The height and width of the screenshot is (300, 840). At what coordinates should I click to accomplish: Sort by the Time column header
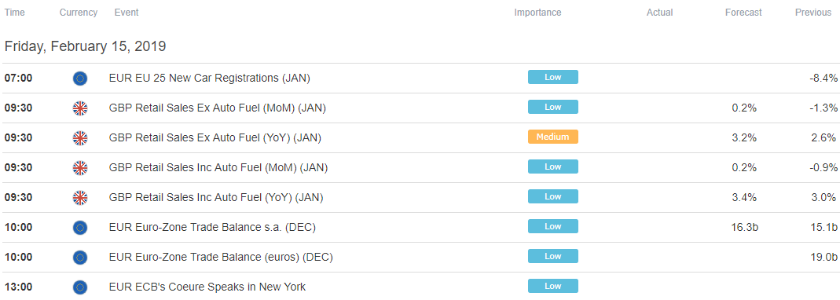coord(14,13)
